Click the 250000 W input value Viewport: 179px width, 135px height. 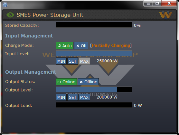click(107, 61)
